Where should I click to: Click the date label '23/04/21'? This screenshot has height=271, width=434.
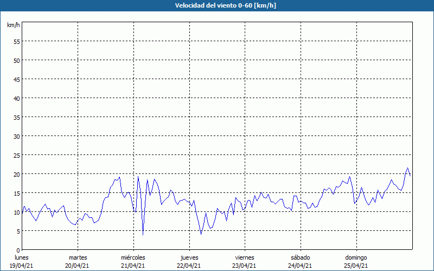click(x=245, y=266)
